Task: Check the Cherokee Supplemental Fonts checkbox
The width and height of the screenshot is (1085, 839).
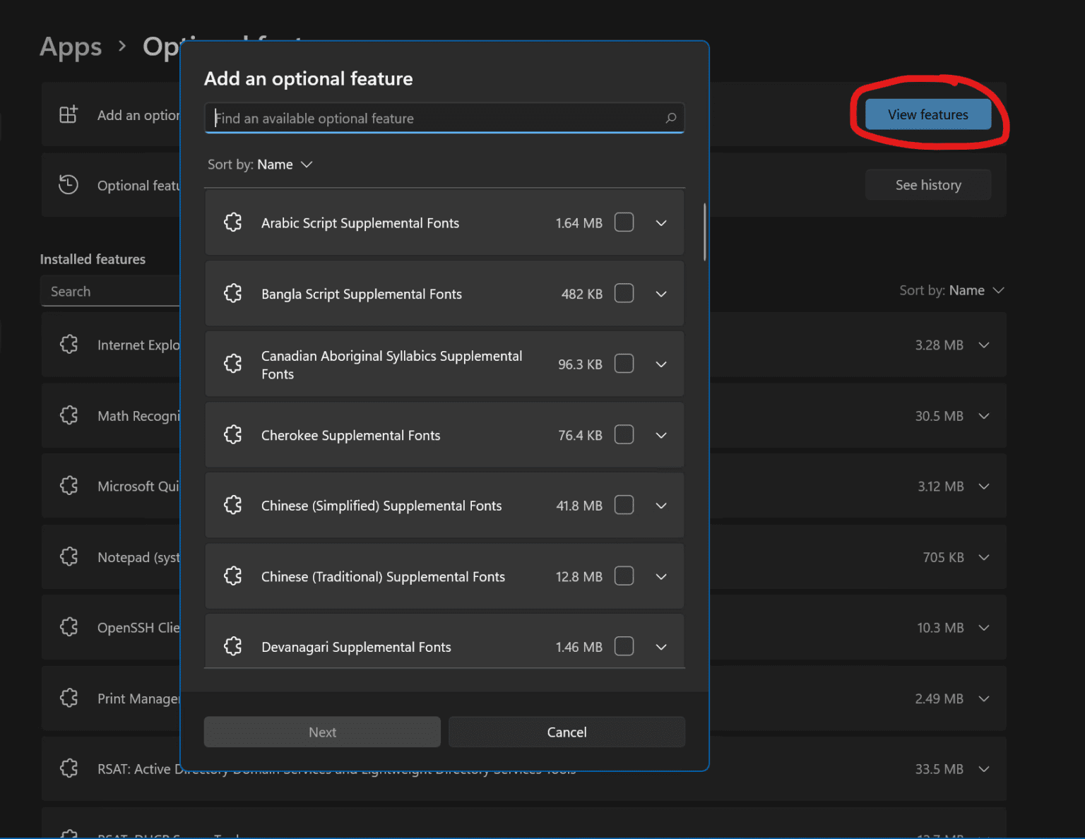Action: point(624,435)
